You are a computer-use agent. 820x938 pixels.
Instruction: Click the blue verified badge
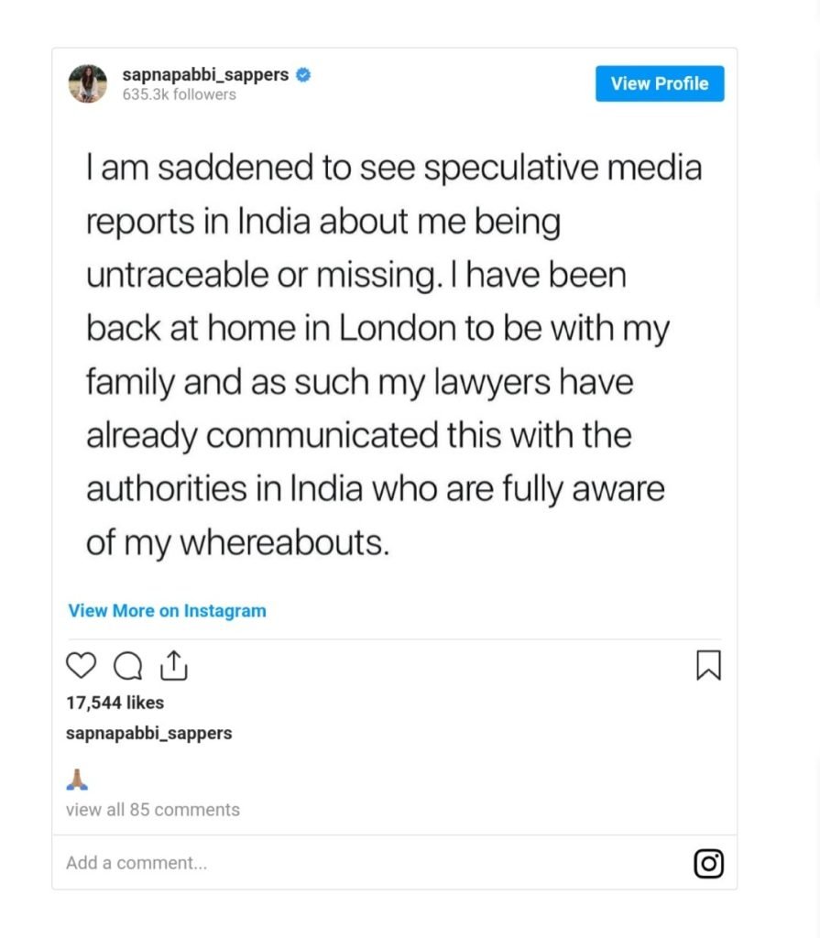tap(303, 75)
